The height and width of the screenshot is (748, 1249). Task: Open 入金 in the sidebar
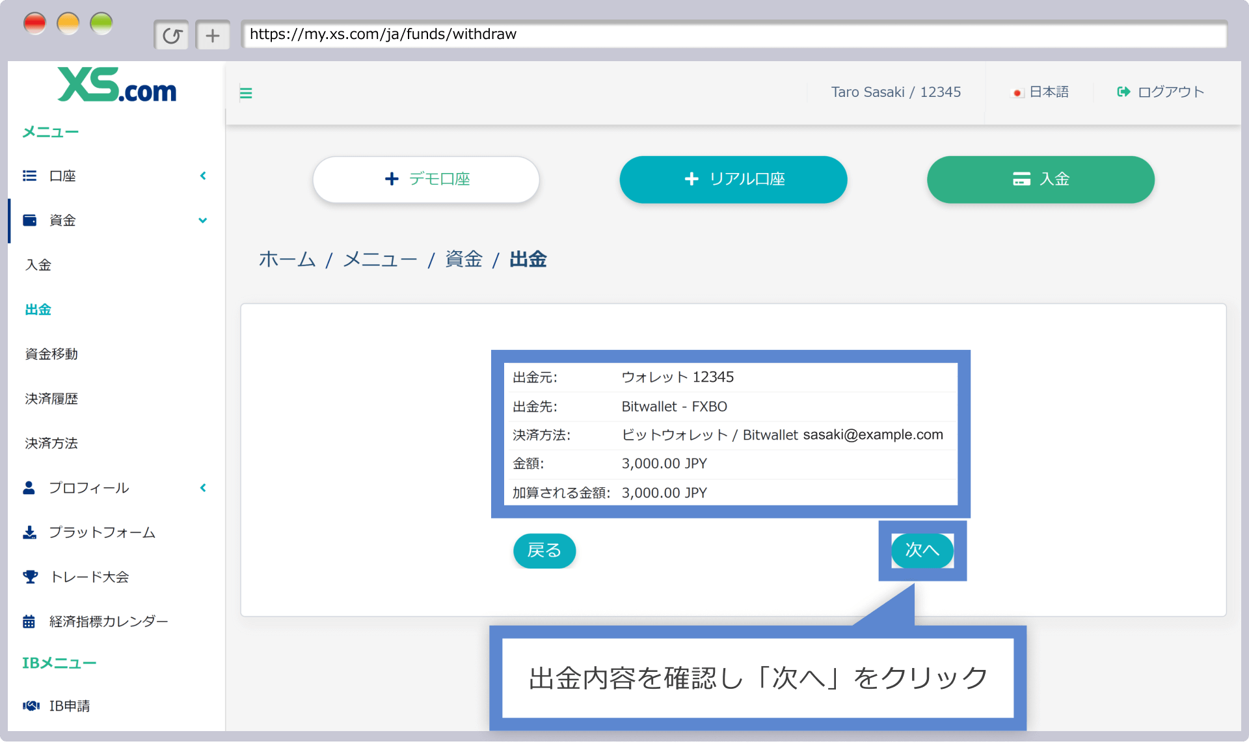[38, 265]
